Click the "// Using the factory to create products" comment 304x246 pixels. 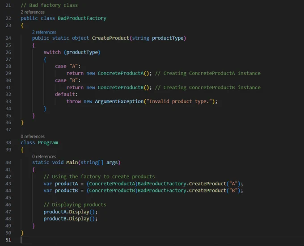click(99, 176)
